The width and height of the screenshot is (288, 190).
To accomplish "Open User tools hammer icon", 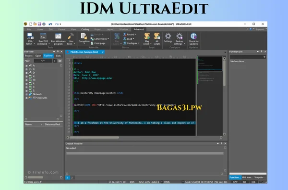I will click(x=71, y=36).
